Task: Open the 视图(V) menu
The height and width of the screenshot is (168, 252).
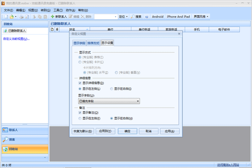Action: click(33, 10)
